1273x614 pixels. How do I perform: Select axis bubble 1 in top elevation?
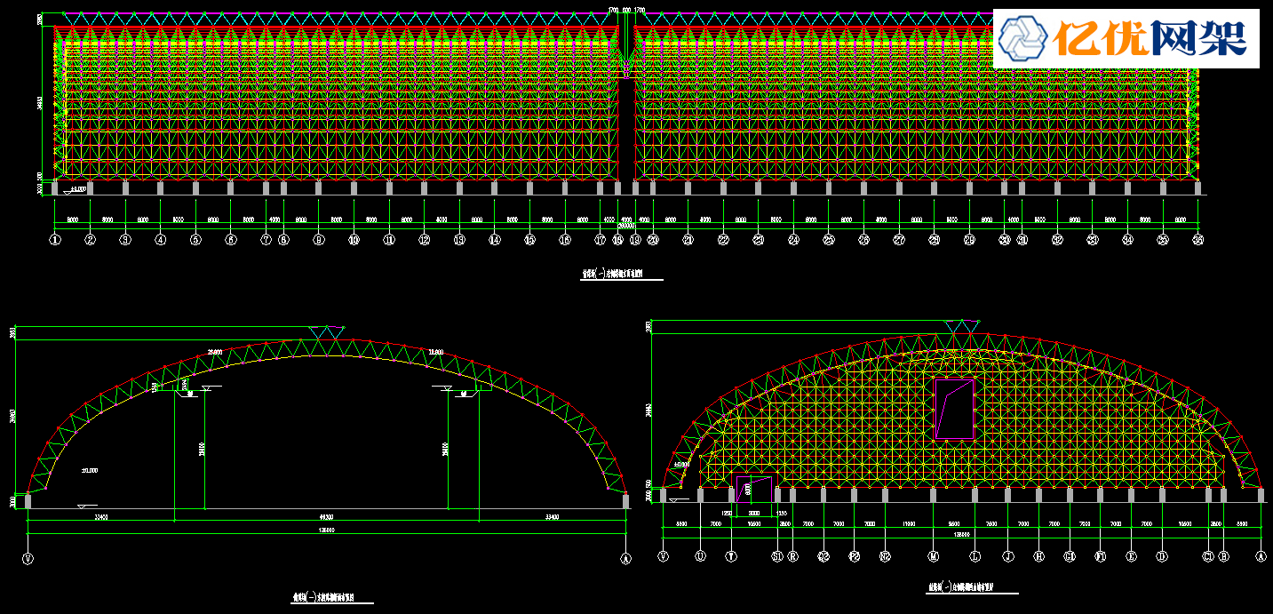point(55,240)
